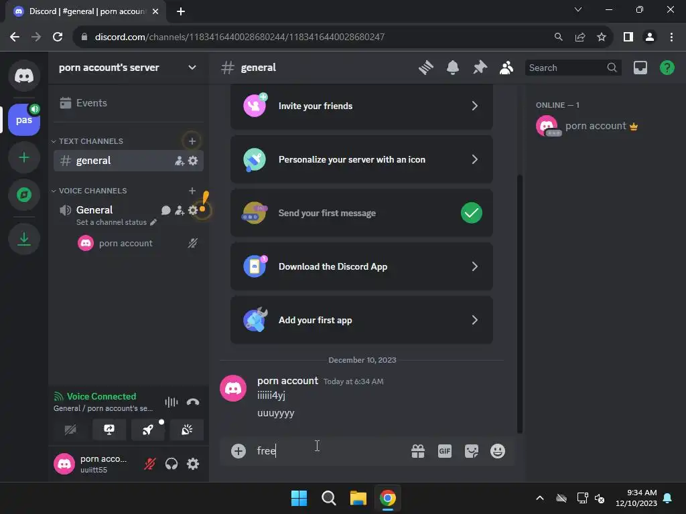The image size is (686, 514).
Task: Open Notification Settings bell icon
Action: pos(453,68)
